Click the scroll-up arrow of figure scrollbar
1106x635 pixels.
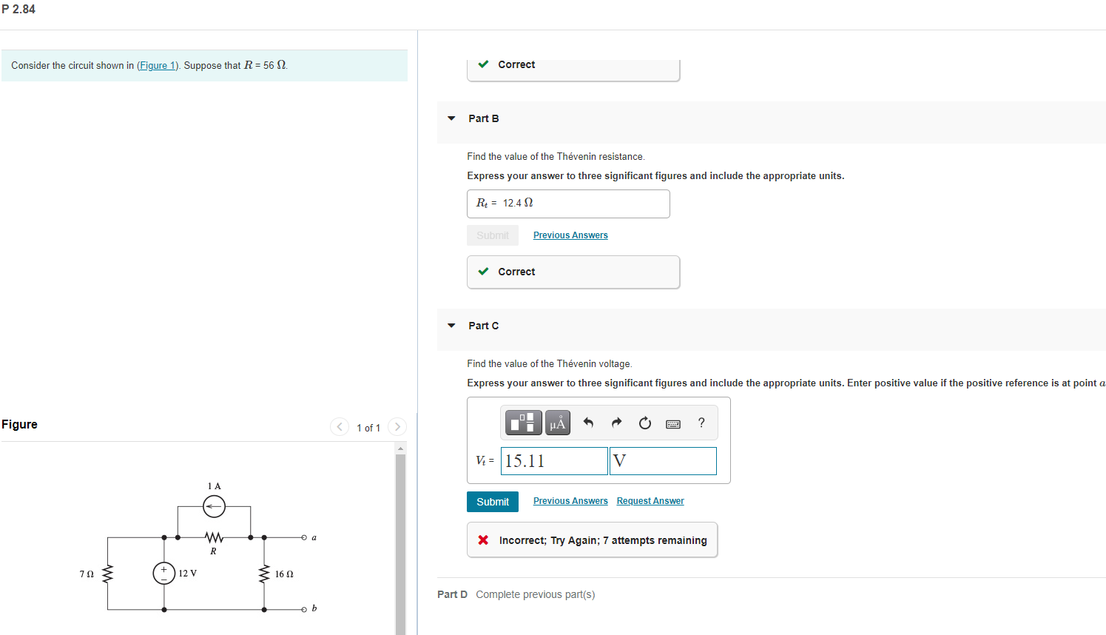400,448
